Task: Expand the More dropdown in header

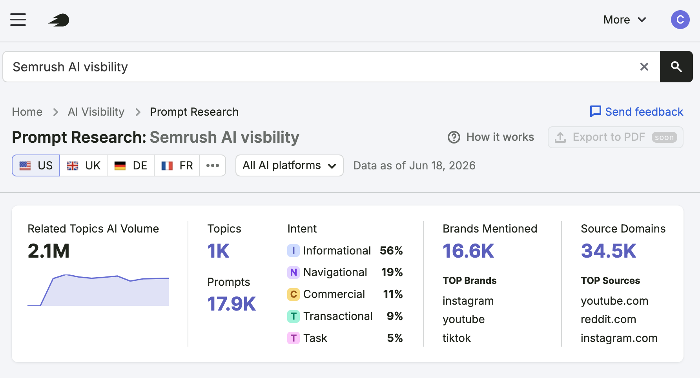Action: (625, 20)
